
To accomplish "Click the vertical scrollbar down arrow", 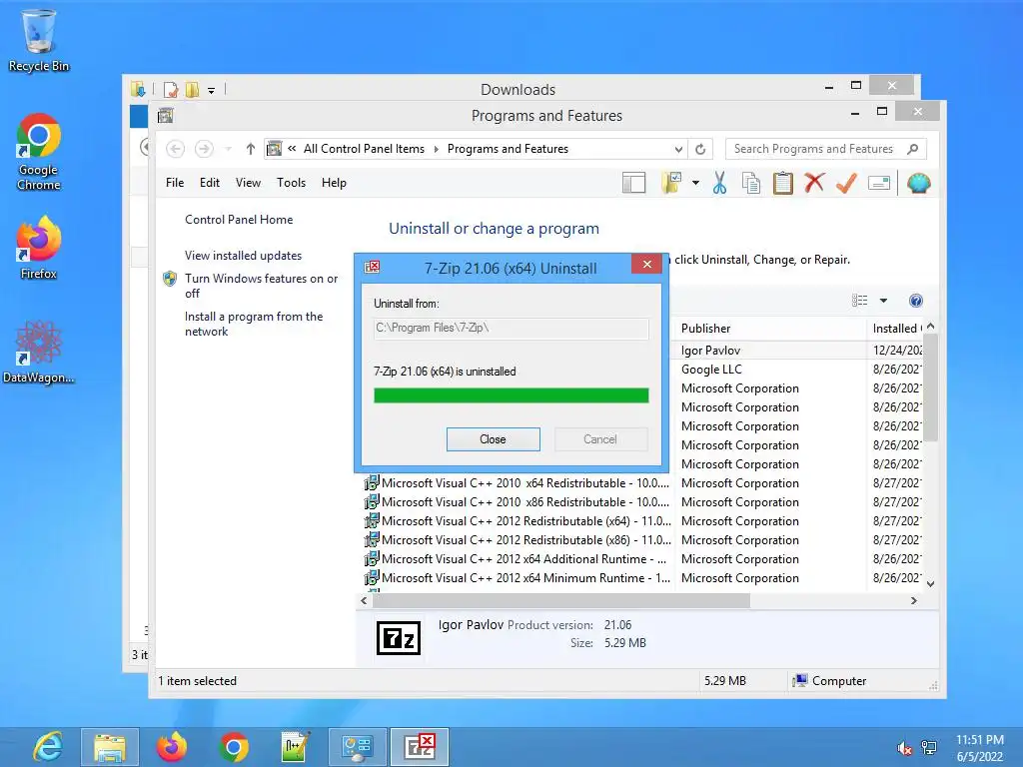I will point(931,584).
